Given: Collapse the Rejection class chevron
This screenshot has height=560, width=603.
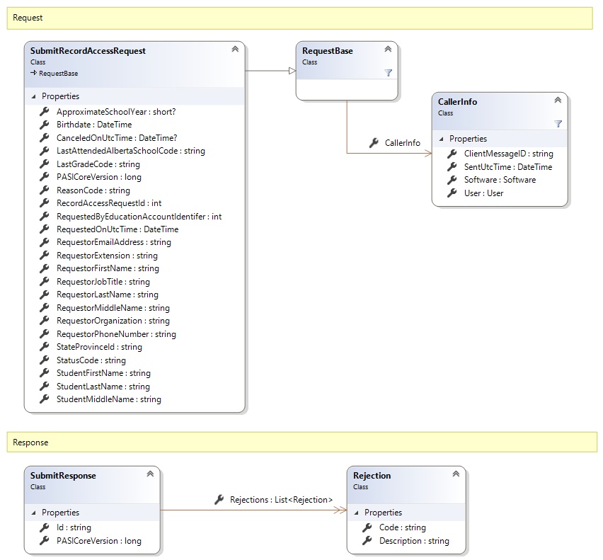Looking at the screenshot, I should [x=455, y=474].
